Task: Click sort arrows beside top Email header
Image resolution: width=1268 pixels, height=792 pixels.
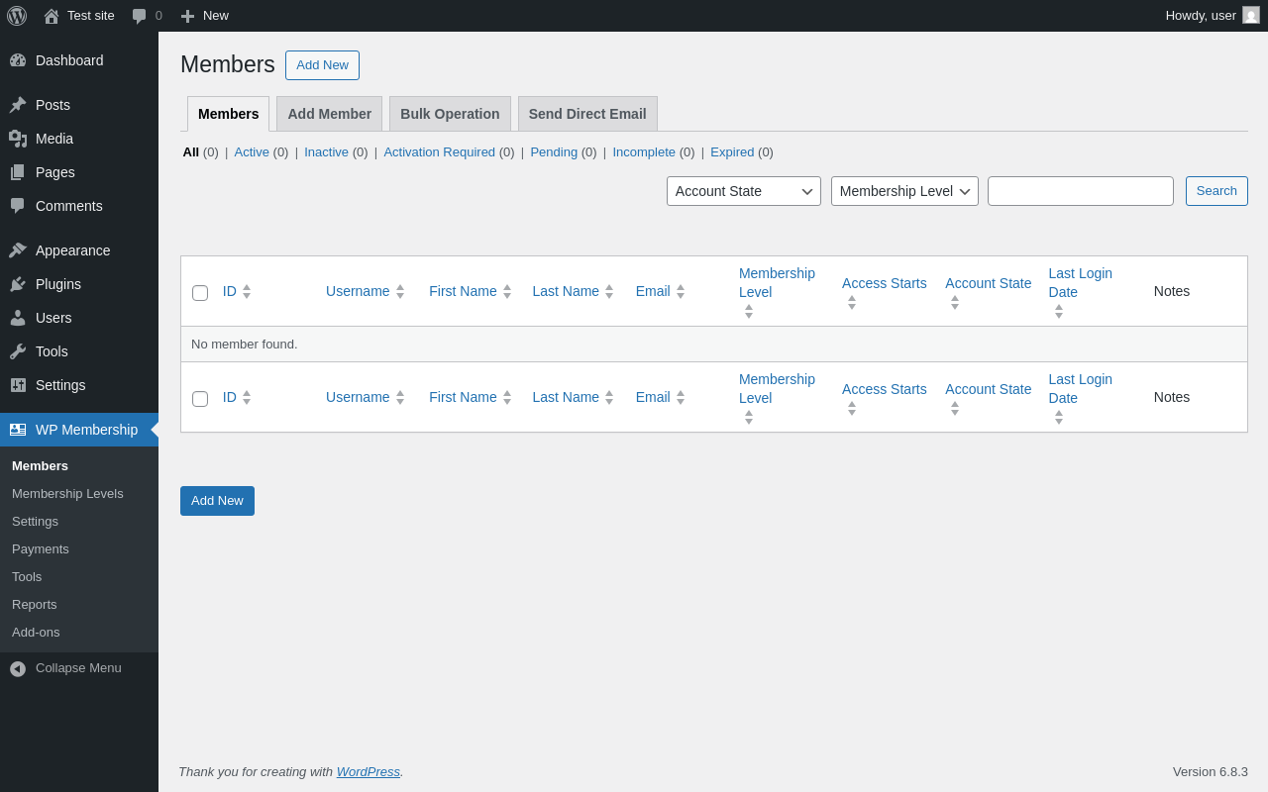Action: point(681,291)
